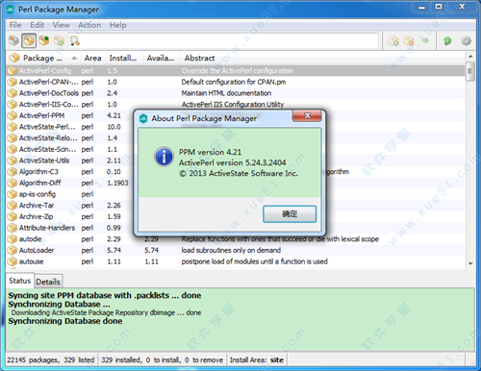Screen dimensions: 481x371
Task: Select the ActivePerl-Config row
Action: click(x=236, y=71)
